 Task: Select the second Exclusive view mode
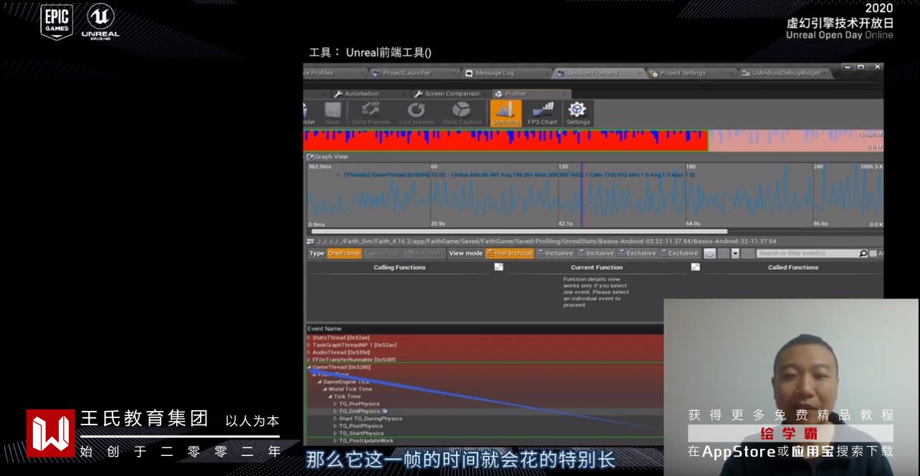pos(679,253)
